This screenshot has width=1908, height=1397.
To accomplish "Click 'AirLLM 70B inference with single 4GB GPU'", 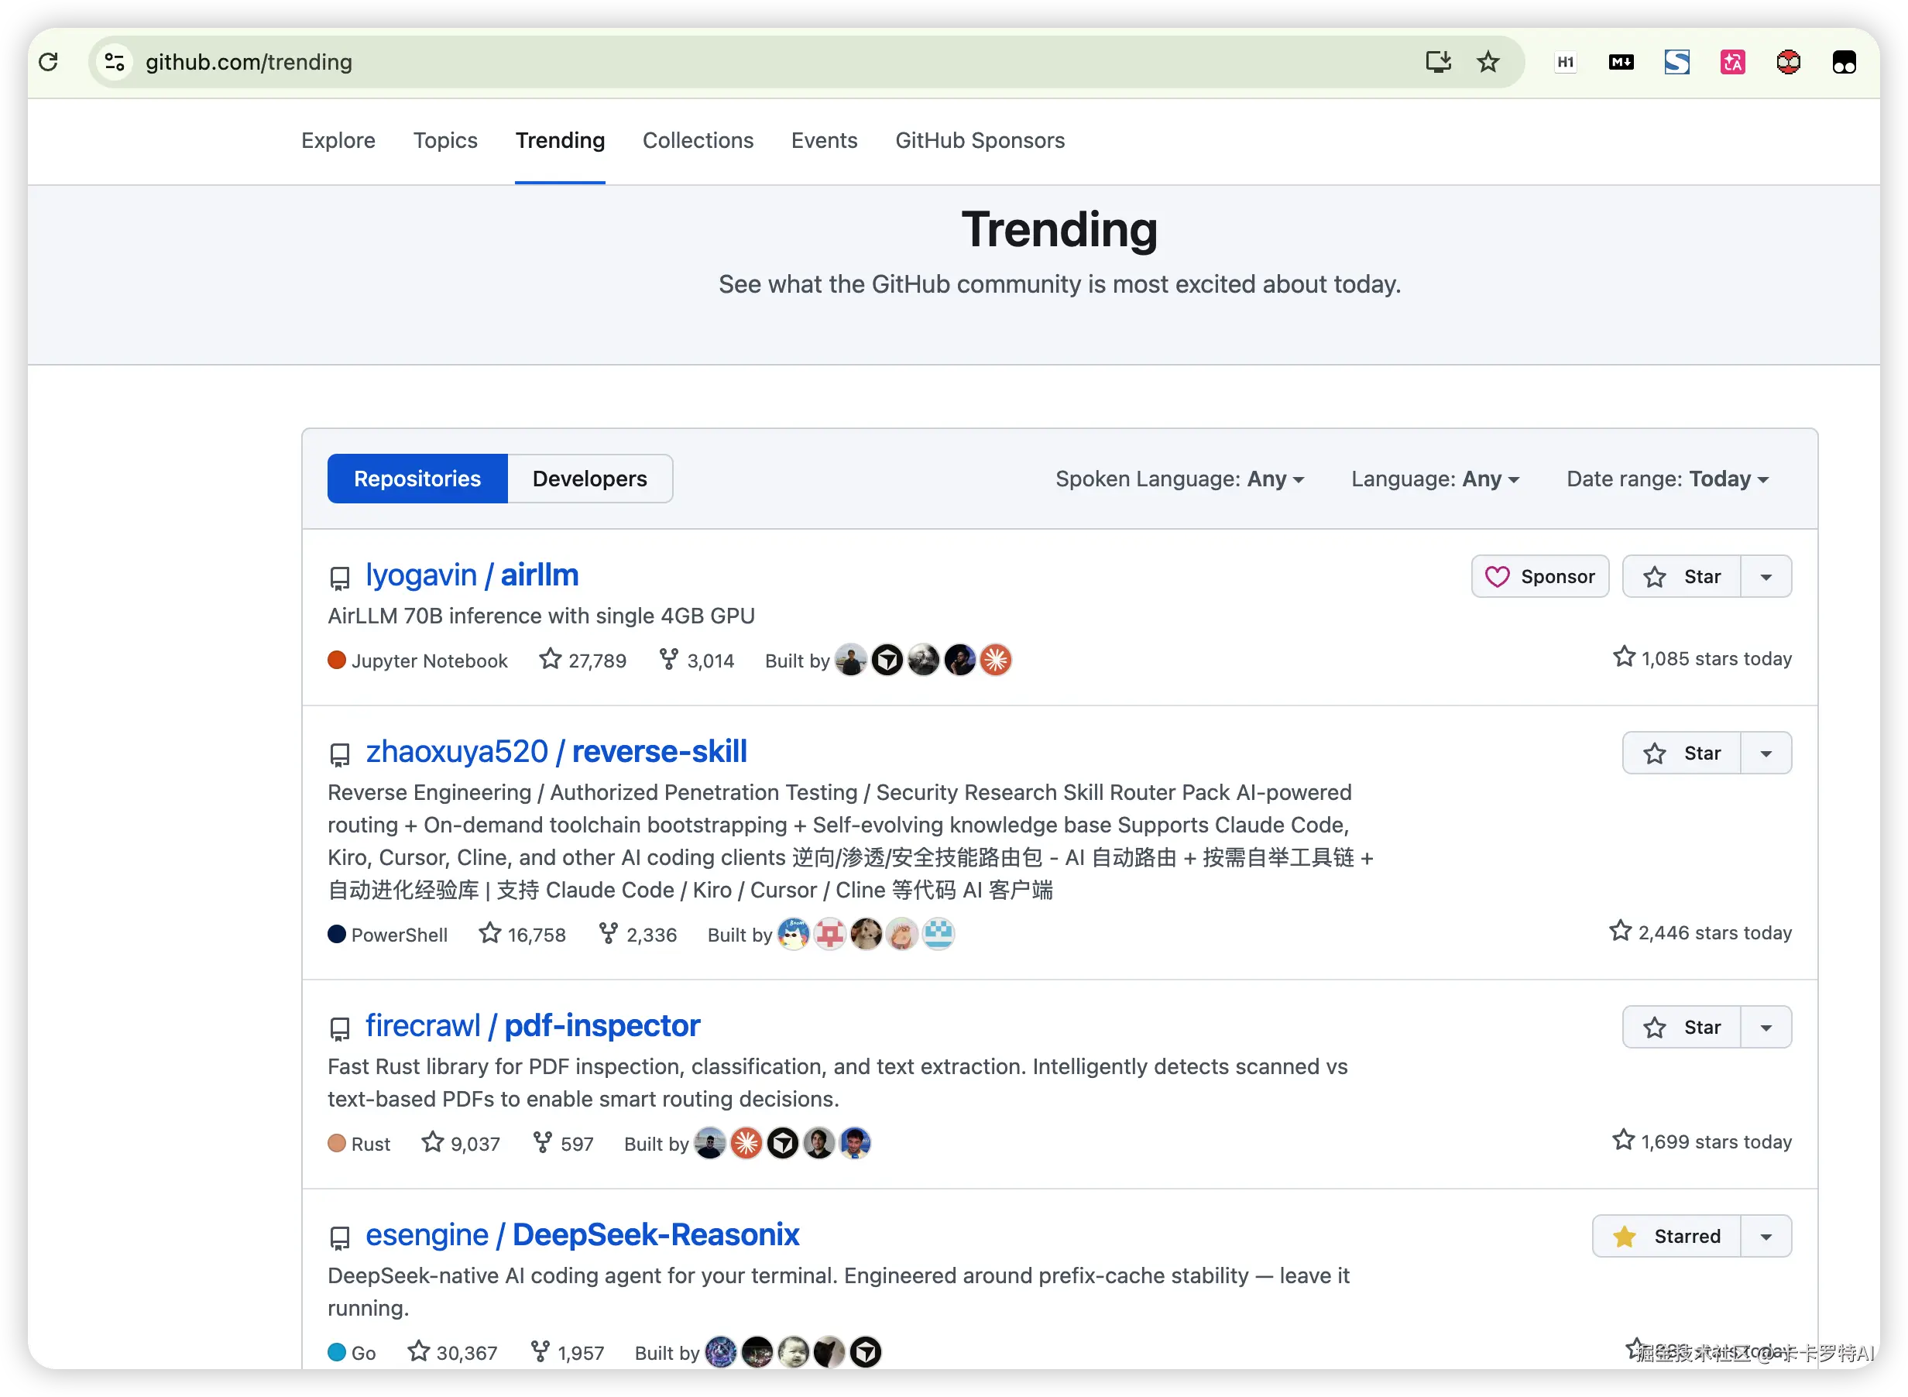I will [541, 616].
